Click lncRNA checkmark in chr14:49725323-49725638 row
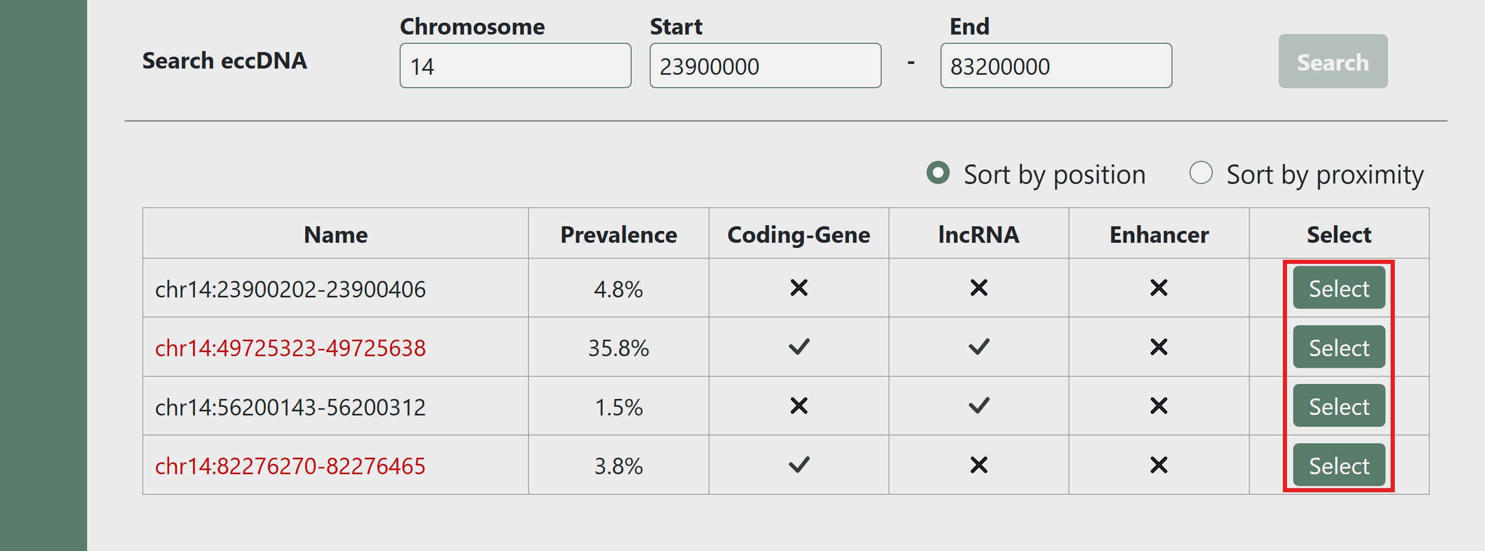This screenshot has width=1485, height=551. [978, 347]
